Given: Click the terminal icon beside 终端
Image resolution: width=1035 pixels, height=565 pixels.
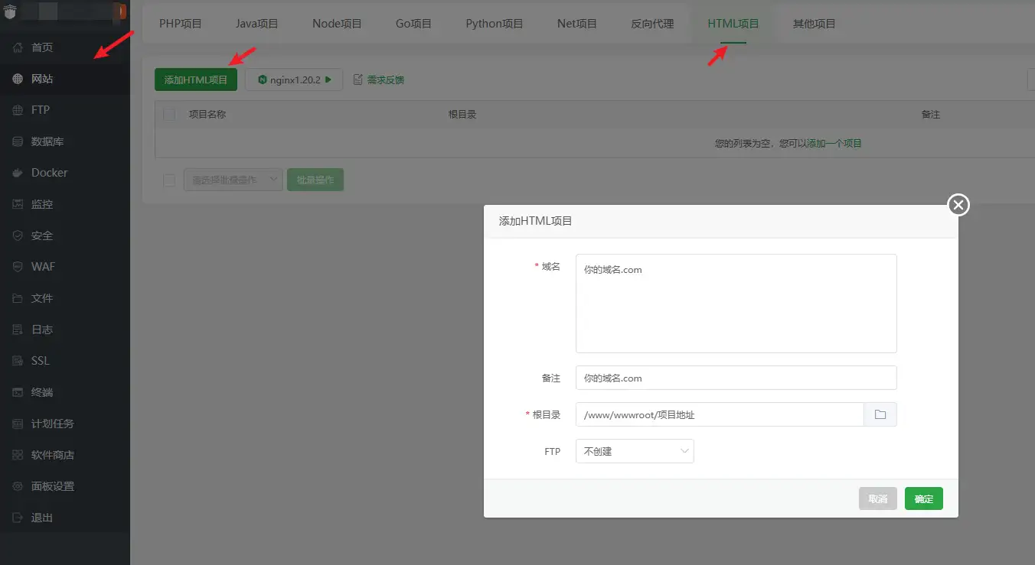Looking at the screenshot, I should [18, 392].
